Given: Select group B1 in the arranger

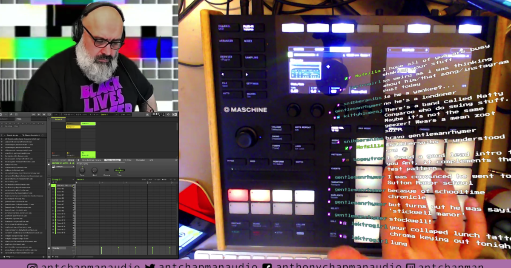Looking at the screenshot, I should coord(73,155).
